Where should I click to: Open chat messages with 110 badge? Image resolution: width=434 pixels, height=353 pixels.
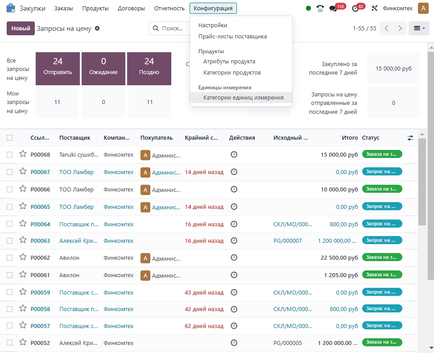click(x=333, y=8)
